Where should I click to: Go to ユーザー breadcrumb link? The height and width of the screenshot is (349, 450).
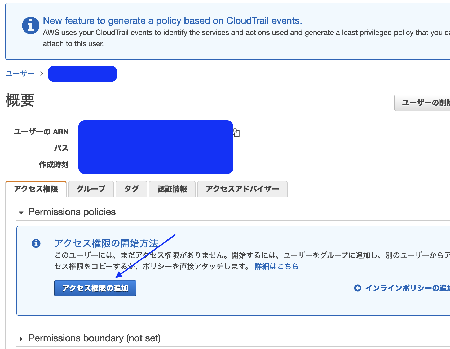[x=20, y=73]
